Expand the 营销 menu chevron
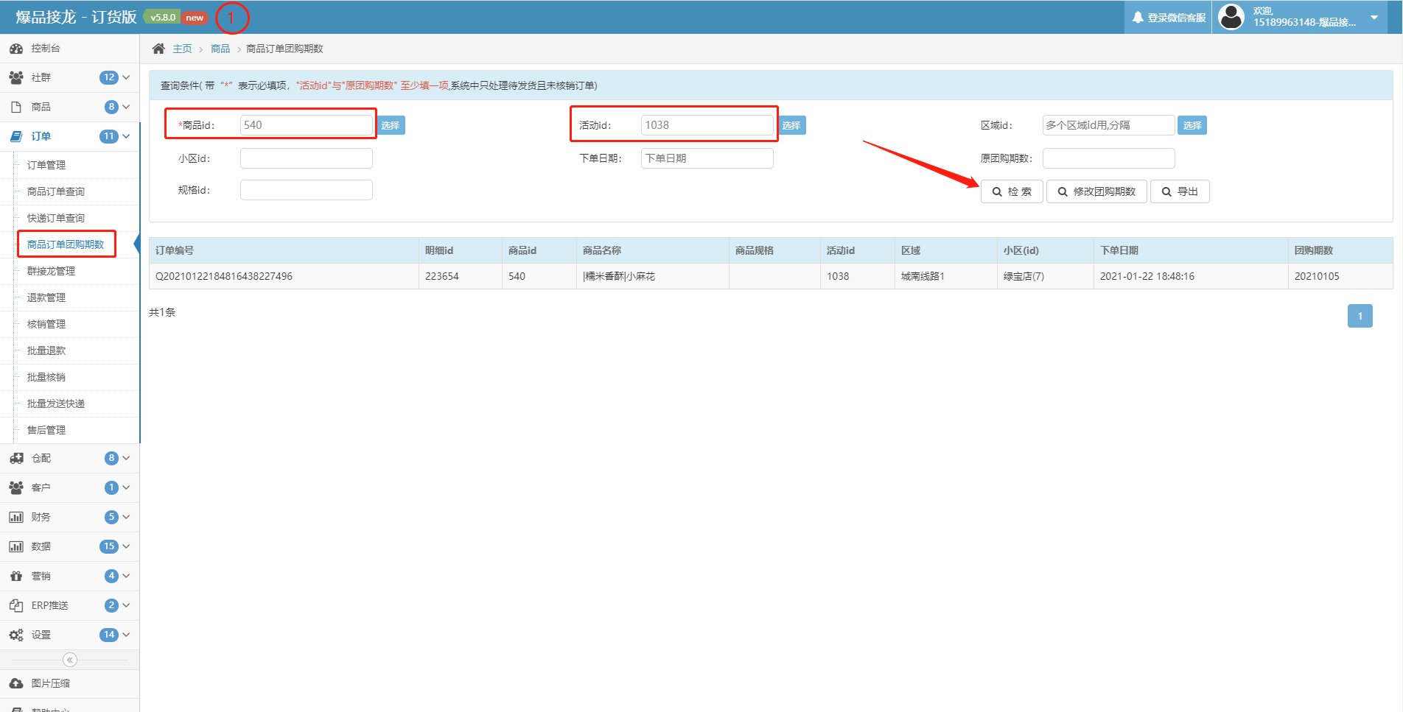 [126, 576]
